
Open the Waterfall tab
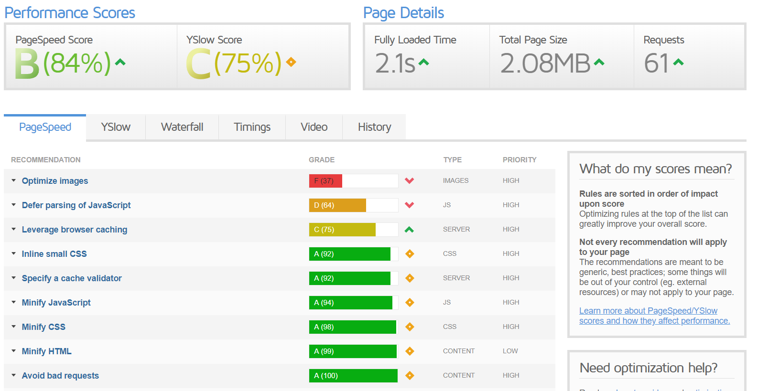182,127
